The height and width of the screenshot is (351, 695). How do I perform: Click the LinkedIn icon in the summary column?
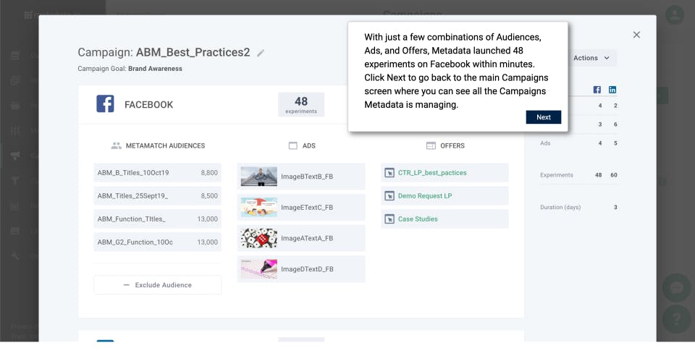612,90
